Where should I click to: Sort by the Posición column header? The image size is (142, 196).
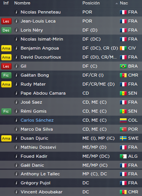tap(91, 3)
